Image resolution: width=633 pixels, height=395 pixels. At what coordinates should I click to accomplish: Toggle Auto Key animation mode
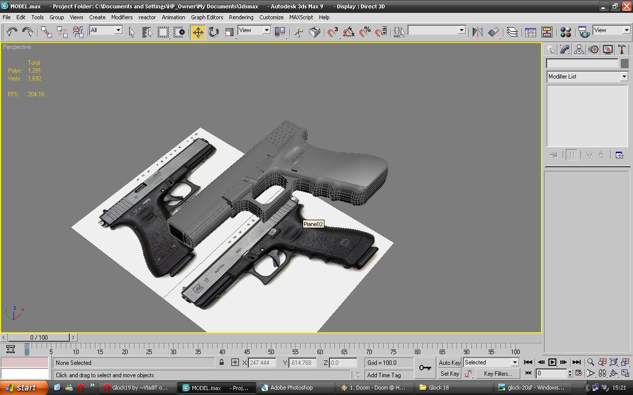450,363
